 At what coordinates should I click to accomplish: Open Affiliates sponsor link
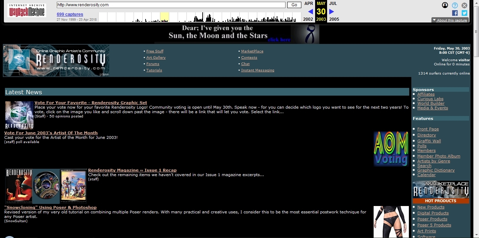pos(426,94)
